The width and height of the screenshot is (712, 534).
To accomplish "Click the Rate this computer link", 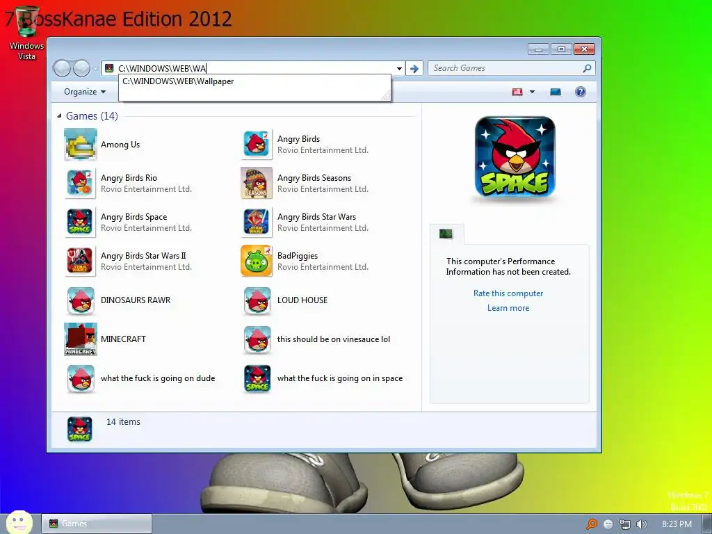I will coord(508,293).
